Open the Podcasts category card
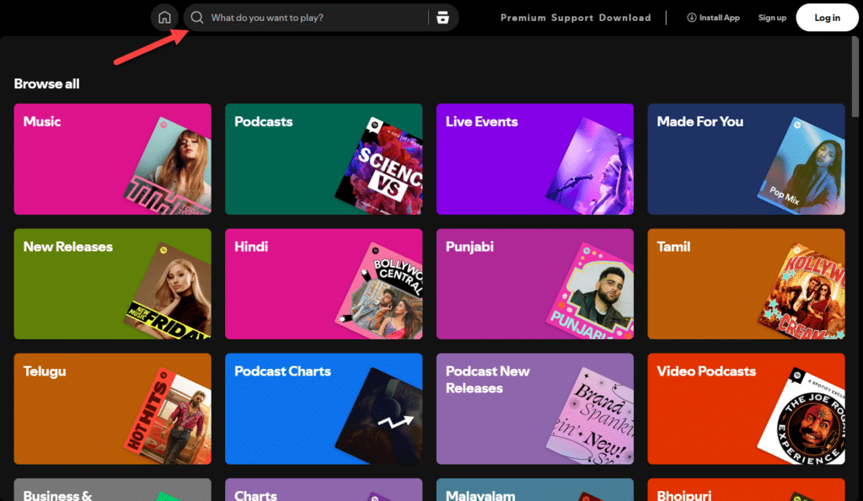The width and height of the screenshot is (863, 501). coord(324,159)
